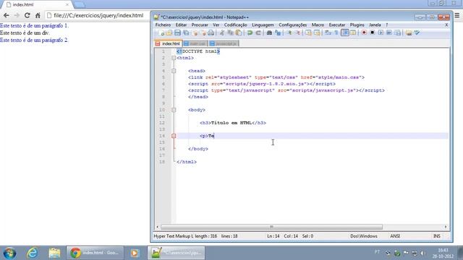Click the Chrome address bar
This screenshot has width=463, height=260.
98,15
